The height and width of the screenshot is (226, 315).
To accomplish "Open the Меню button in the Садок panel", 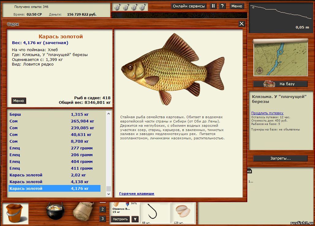I will (18, 100).
